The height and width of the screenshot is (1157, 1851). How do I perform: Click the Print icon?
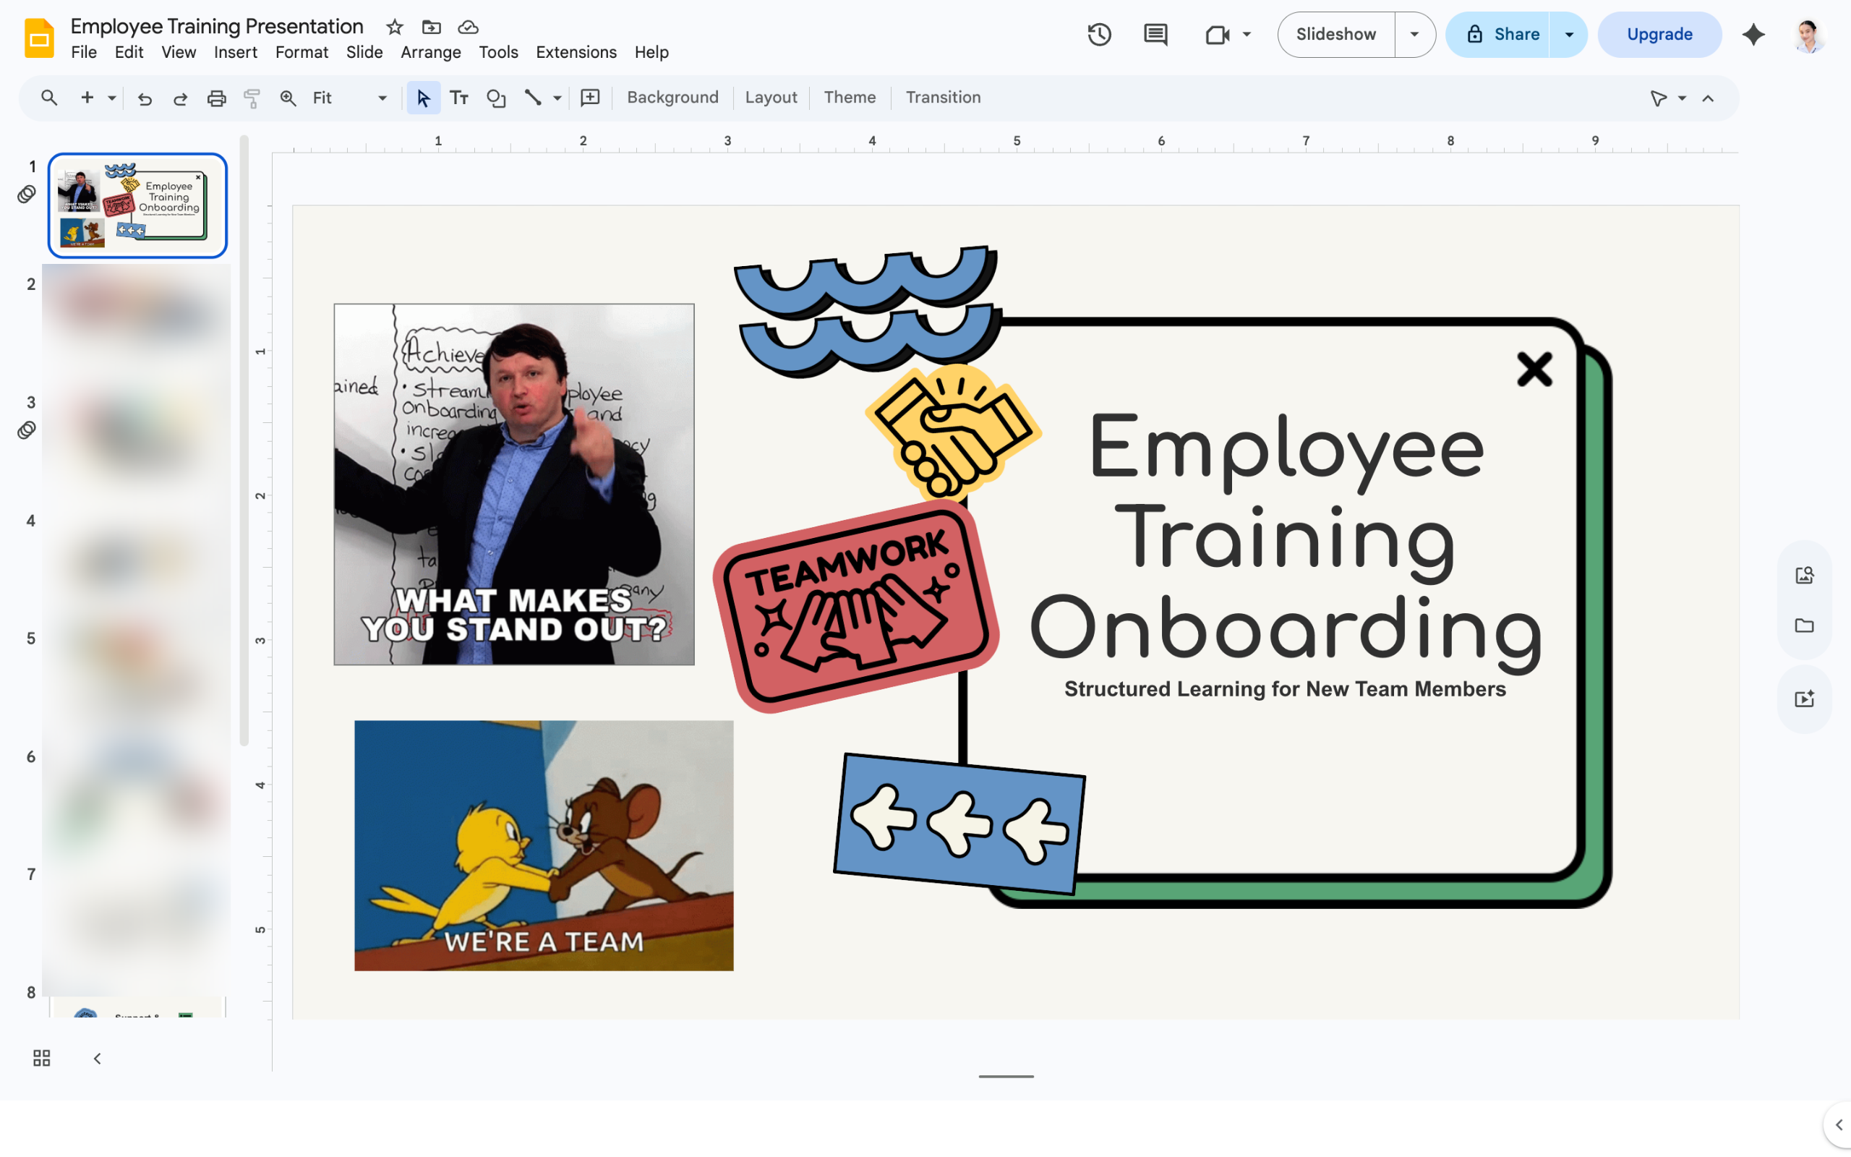coord(216,98)
